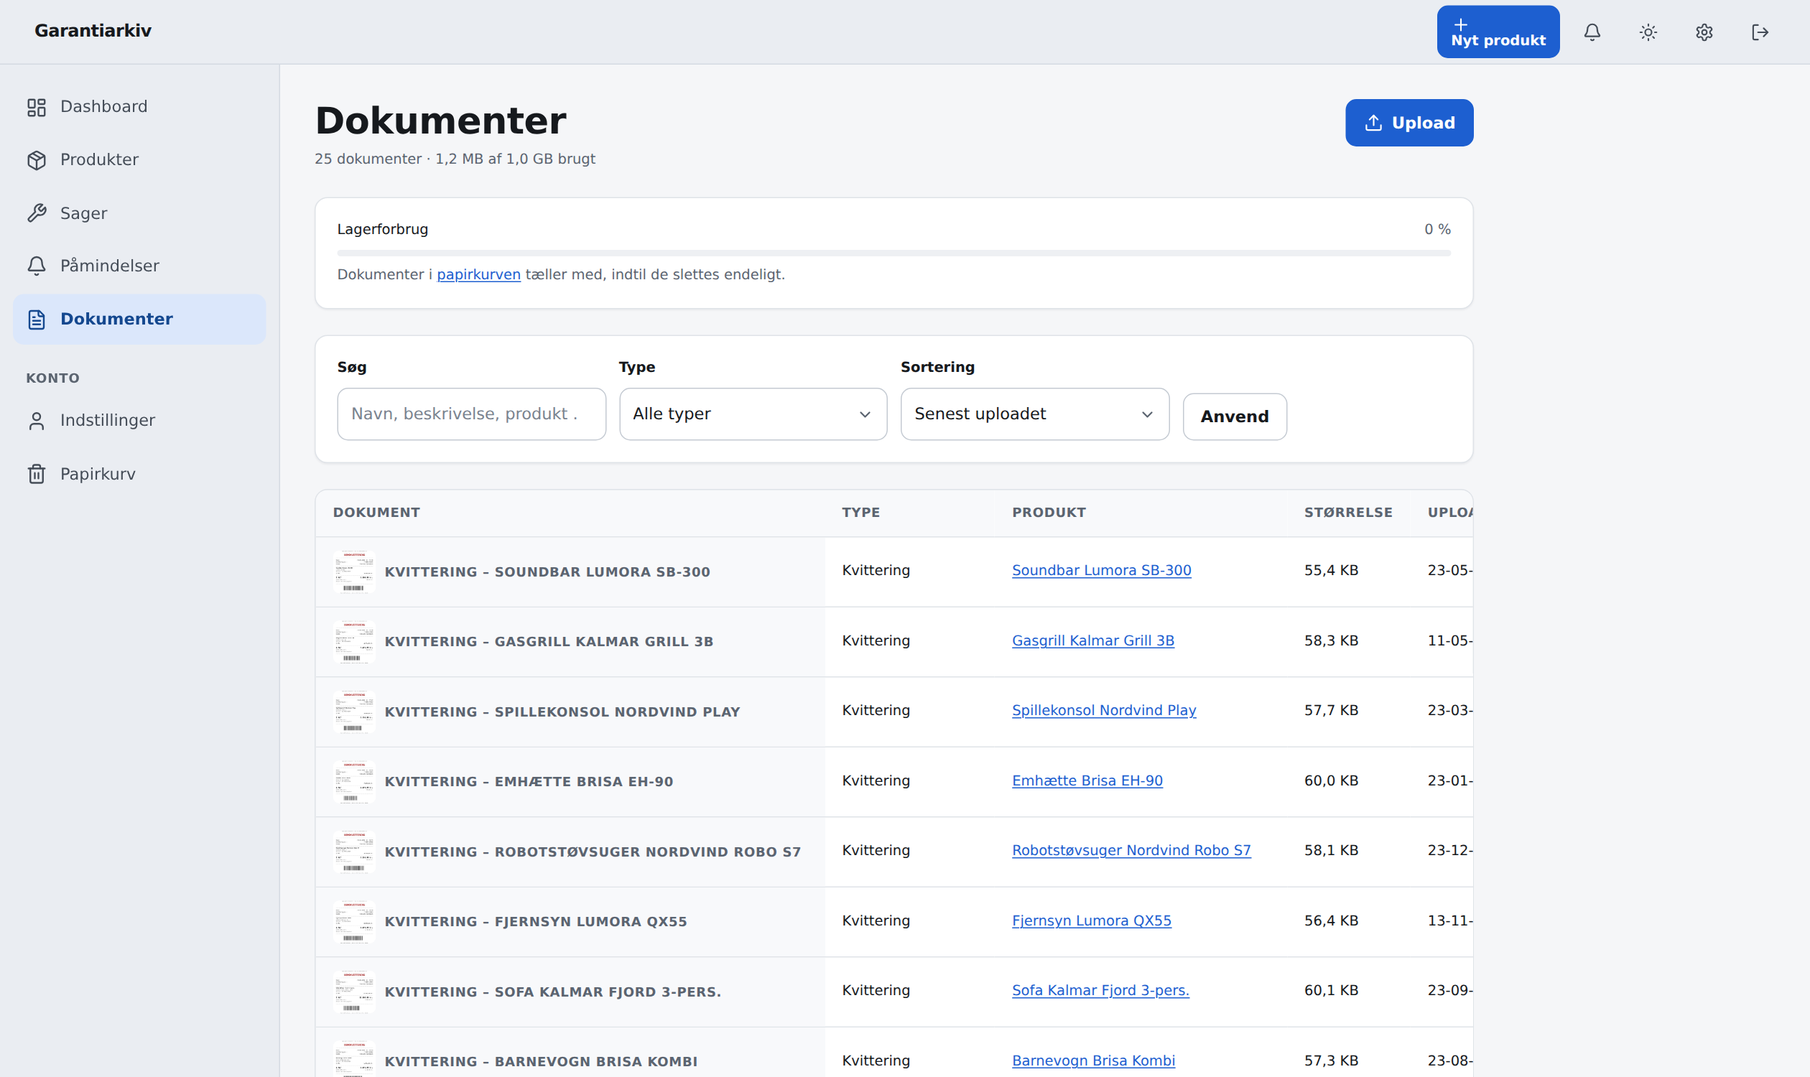The height and width of the screenshot is (1077, 1810).
Task: Click the Indstillinger user icon in sidebar
Action: click(x=37, y=421)
